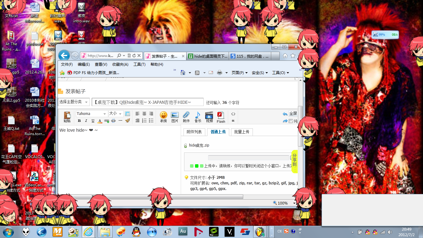Open the 帮助(H) menu
This screenshot has height=238, width=423.
click(x=157, y=64)
